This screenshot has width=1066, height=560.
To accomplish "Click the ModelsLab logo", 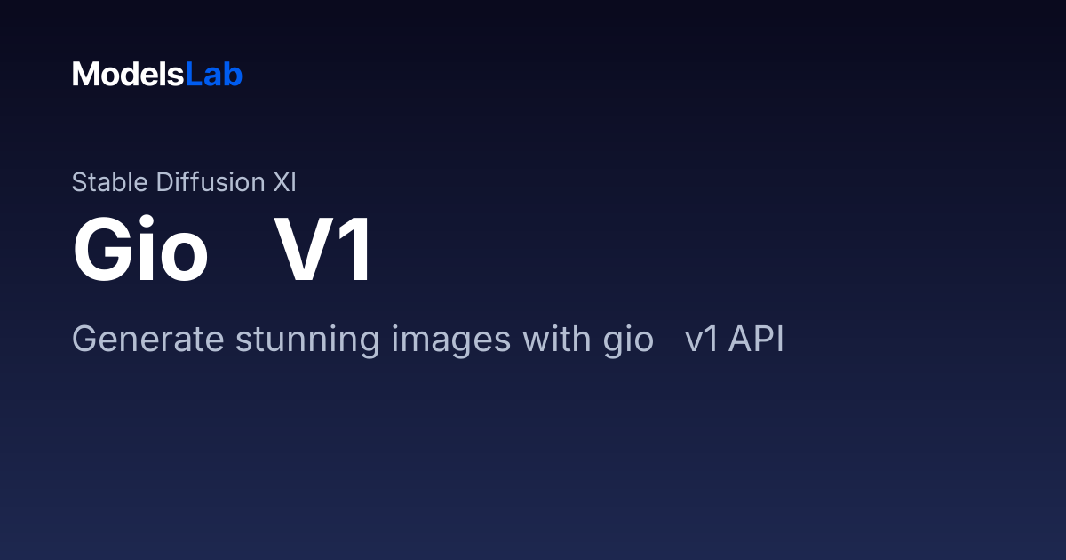I will (x=157, y=75).
